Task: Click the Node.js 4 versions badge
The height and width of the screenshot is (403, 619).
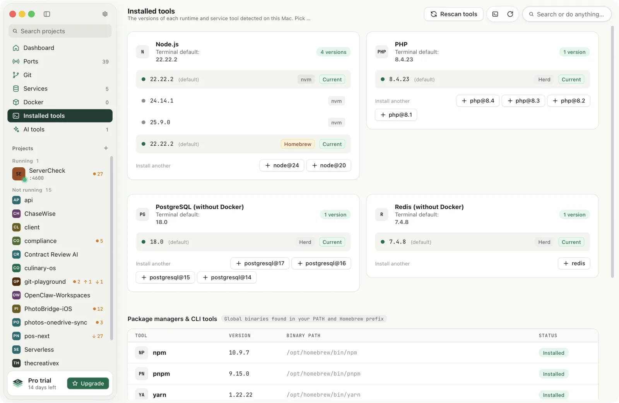Action: tap(333, 52)
